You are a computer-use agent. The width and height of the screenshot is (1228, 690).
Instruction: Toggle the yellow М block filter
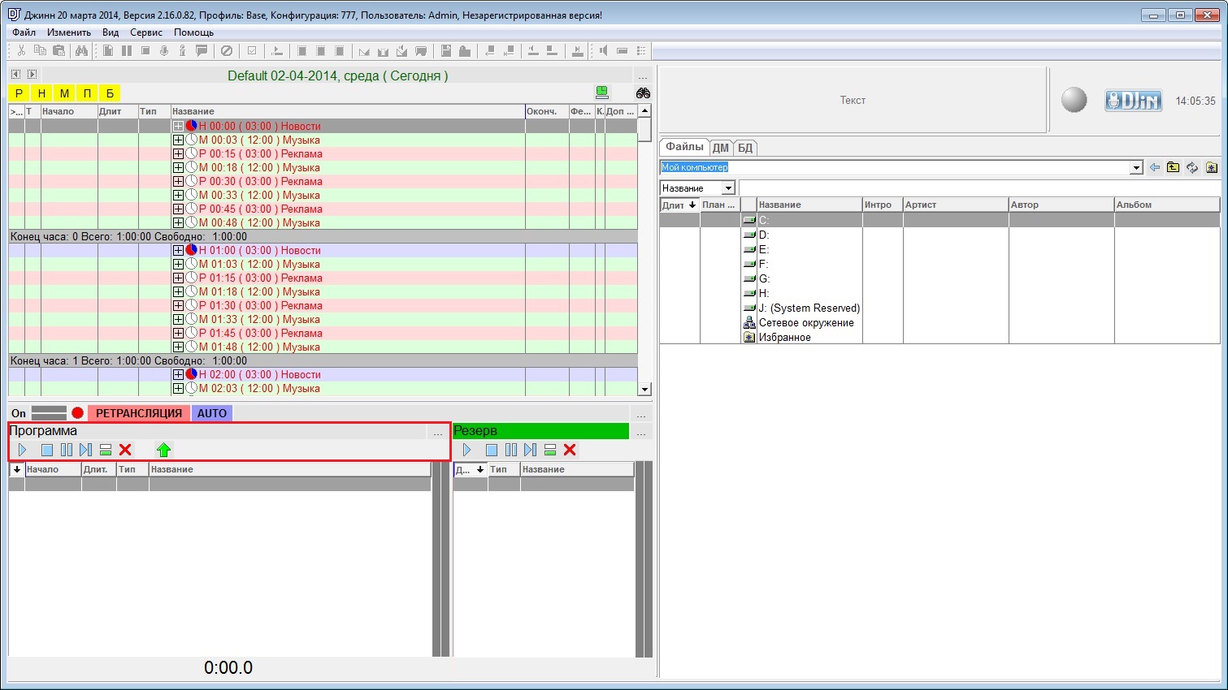click(x=64, y=93)
